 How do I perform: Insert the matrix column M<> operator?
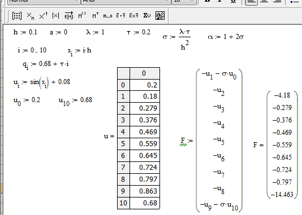click(x=82, y=15)
